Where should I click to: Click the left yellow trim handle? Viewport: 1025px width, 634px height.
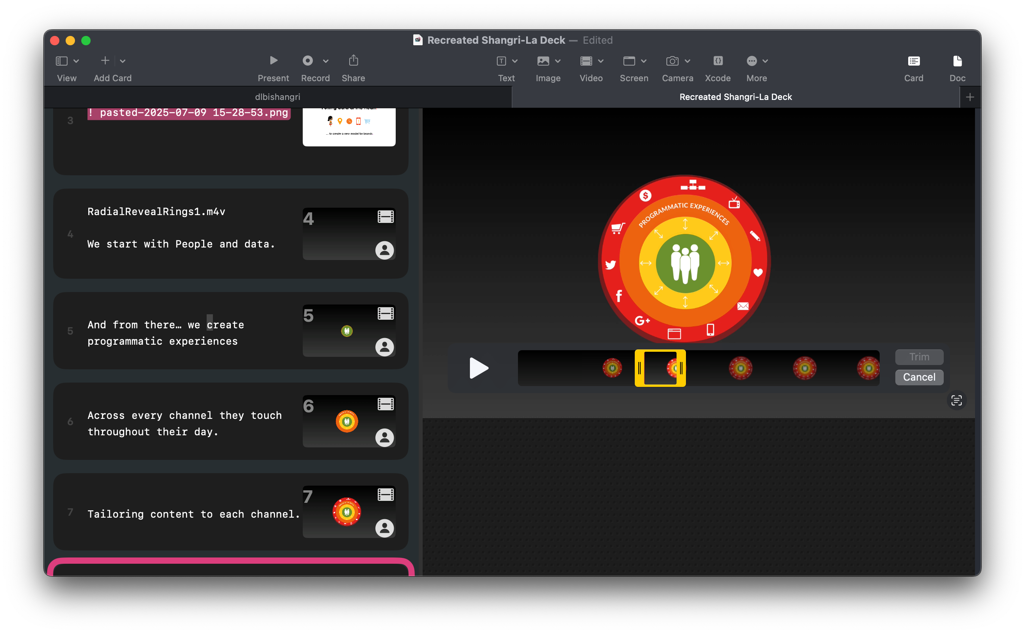tap(639, 368)
